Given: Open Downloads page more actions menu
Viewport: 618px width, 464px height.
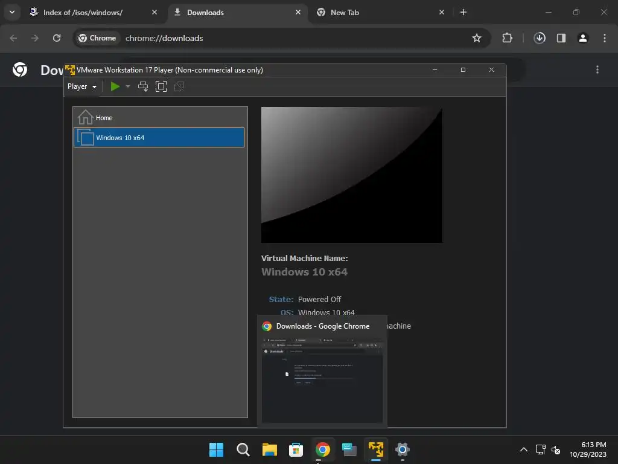Looking at the screenshot, I should pos(597,69).
